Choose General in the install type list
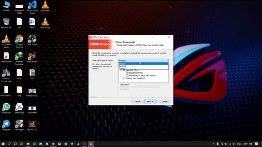Image resolution: width=262 pixels, height=147 pixels. (143, 64)
